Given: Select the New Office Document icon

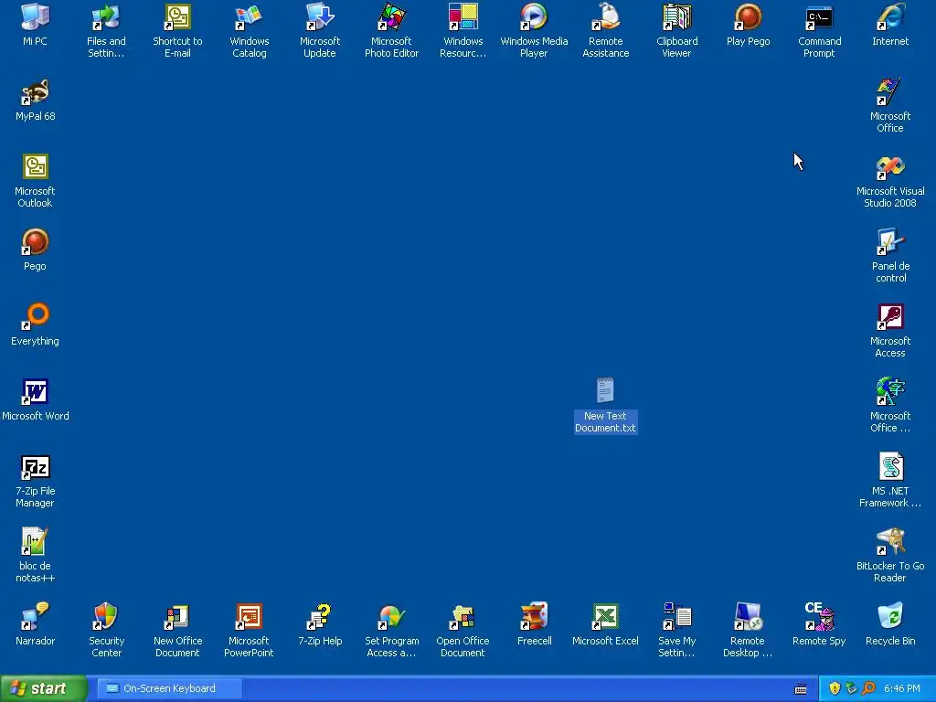Looking at the screenshot, I should pyautogui.click(x=177, y=617).
